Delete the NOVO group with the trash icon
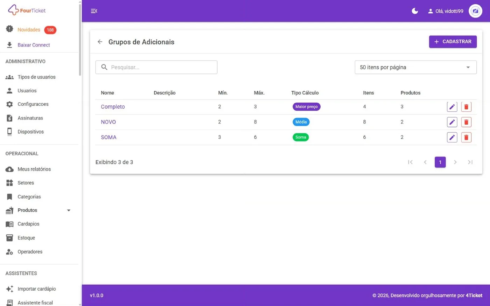Image resolution: width=490 pixels, height=306 pixels. click(466, 122)
